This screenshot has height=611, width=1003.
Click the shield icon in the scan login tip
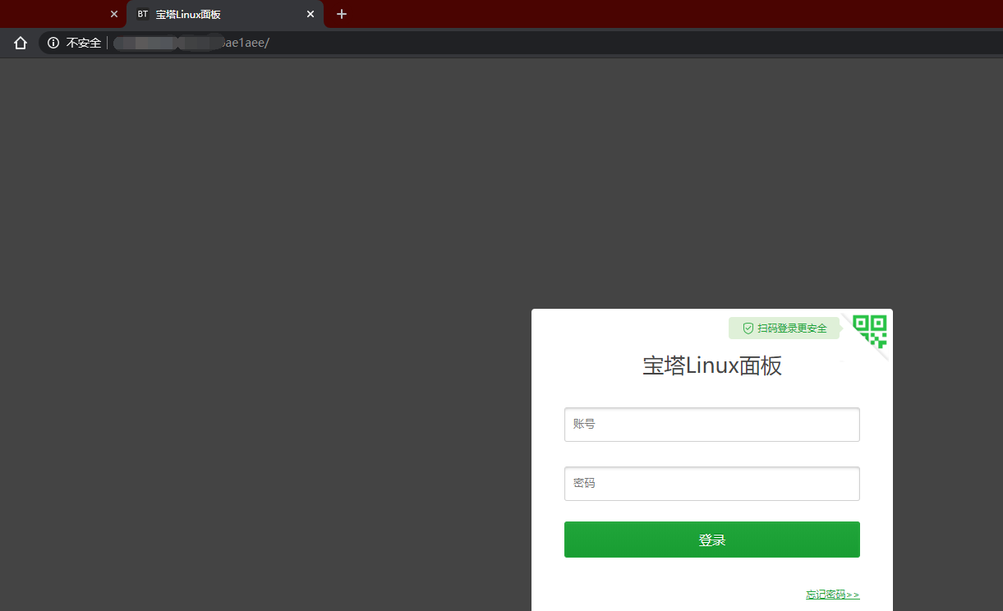(x=748, y=328)
